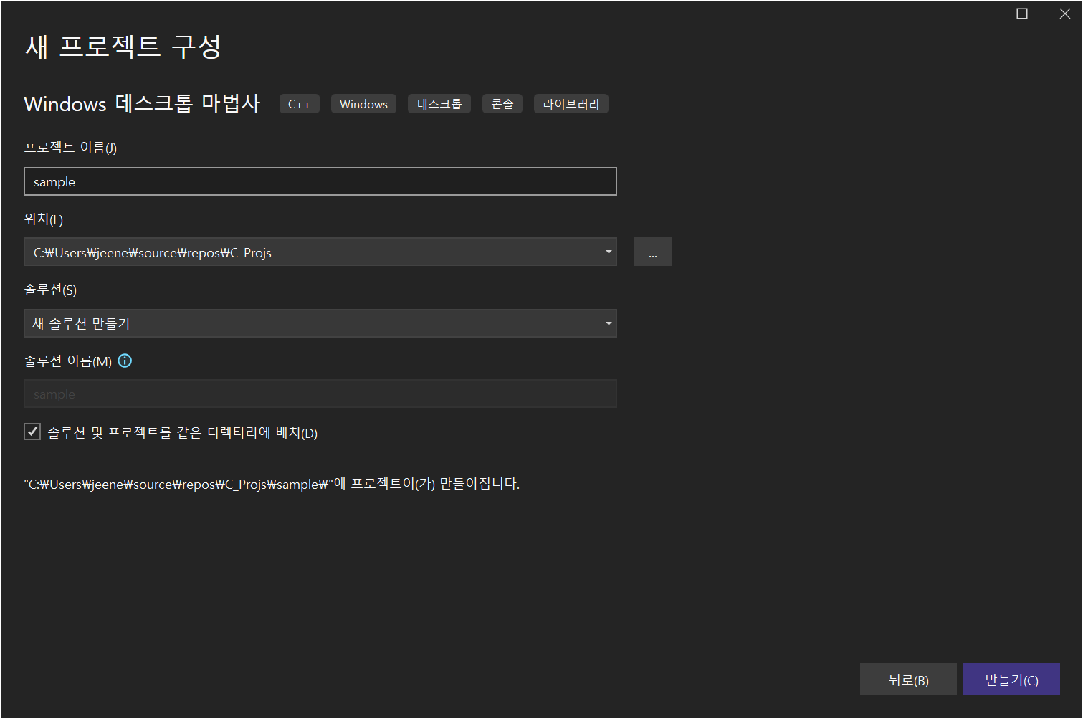Click the disabled solution name field

320,394
